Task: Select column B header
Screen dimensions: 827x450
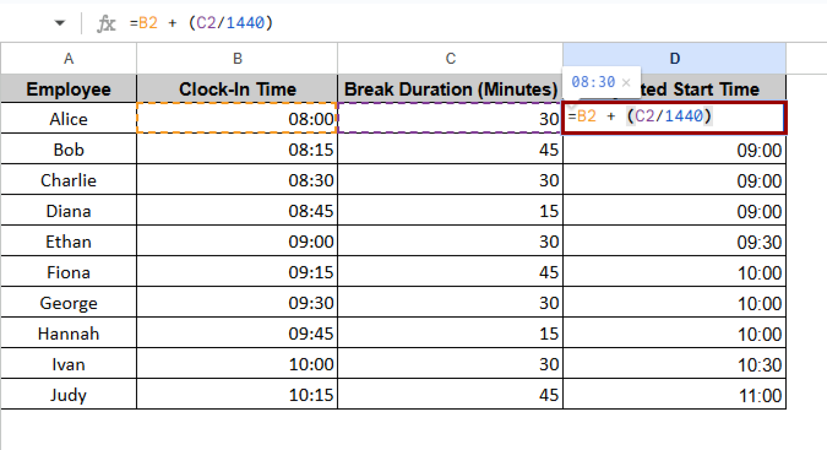Action: click(x=236, y=58)
